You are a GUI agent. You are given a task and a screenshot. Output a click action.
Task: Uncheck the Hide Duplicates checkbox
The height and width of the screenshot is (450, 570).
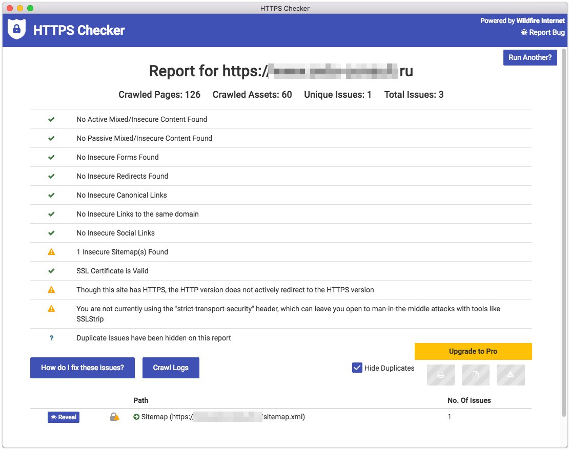[x=357, y=368]
